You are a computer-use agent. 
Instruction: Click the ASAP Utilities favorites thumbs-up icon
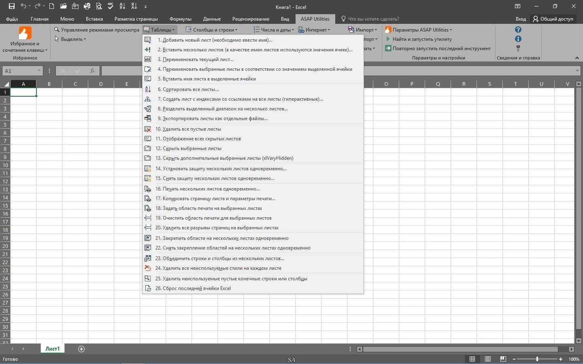pyautogui.click(x=25, y=33)
